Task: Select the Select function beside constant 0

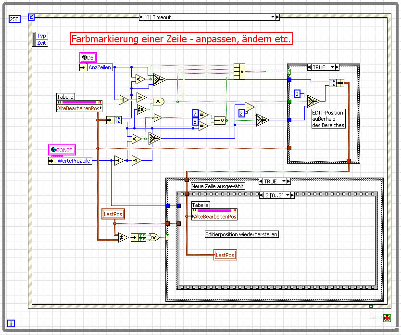Action: tap(313, 101)
